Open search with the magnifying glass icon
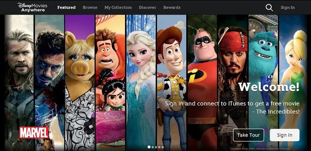 pos(269,8)
